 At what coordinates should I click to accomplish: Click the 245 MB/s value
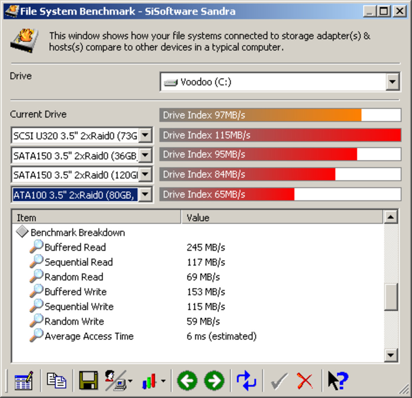point(206,247)
